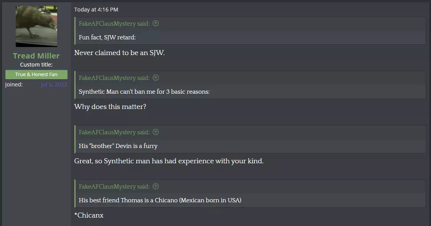431x226 pixels.
Task: Click the Tread Miller avatar thumbnail
Action: click(x=36, y=26)
